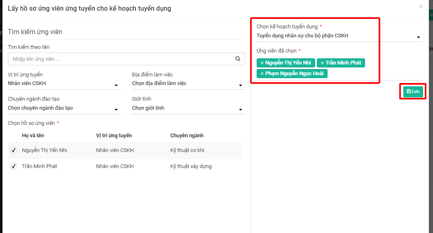The width and height of the screenshot is (433, 233).
Task: Click the search magnifier icon
Action: (x=238, y=59)
